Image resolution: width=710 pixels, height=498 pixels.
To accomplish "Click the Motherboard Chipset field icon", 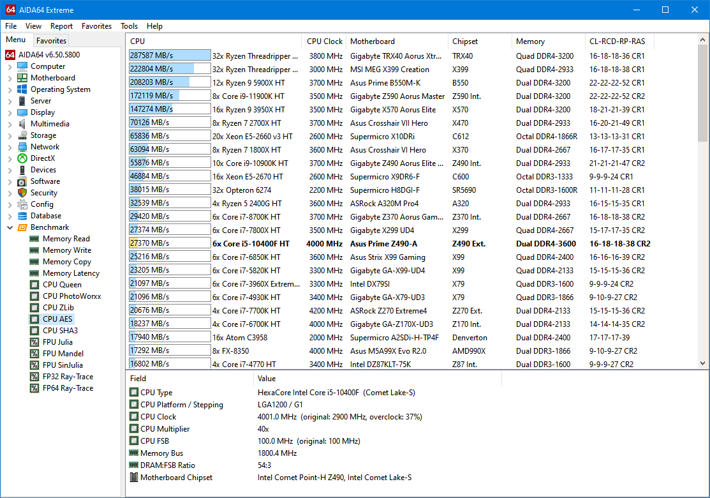I will click(133, 477).
